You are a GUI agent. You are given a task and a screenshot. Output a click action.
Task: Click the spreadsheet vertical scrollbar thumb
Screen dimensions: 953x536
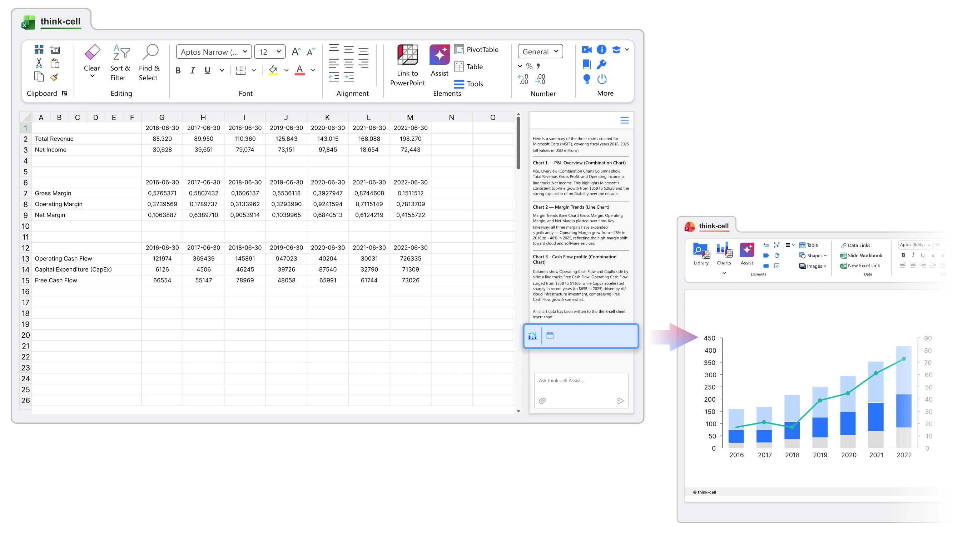[x=518, y=143]
